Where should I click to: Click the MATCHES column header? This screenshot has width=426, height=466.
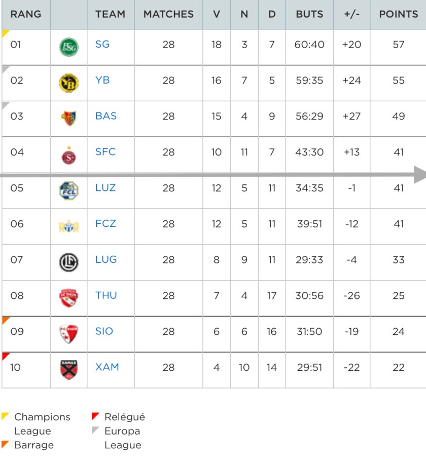click(168, 14)
